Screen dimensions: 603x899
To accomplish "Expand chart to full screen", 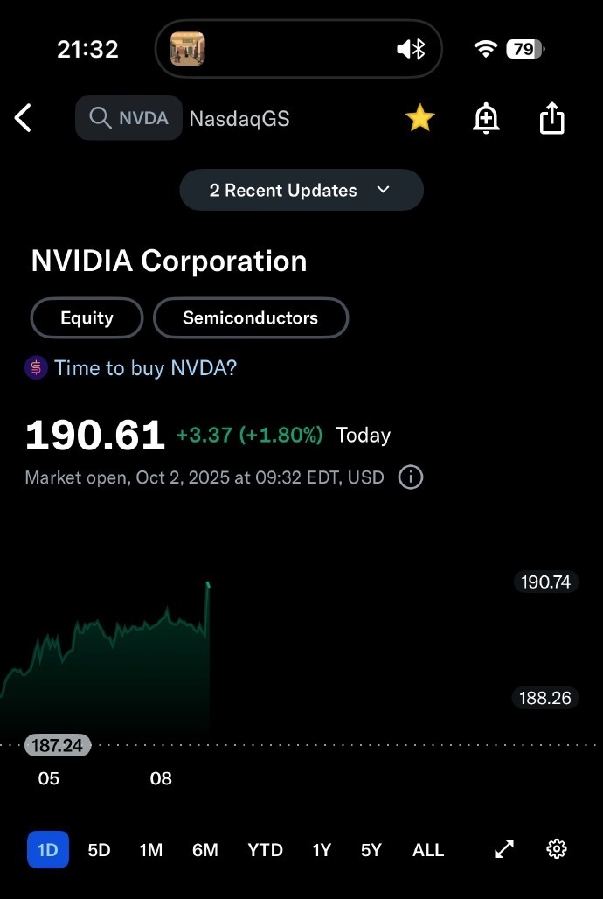I will pos(504,849).
